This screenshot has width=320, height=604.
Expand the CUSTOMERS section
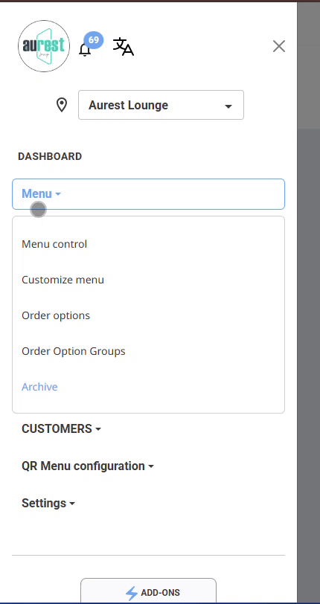click(x=61, y=428)
